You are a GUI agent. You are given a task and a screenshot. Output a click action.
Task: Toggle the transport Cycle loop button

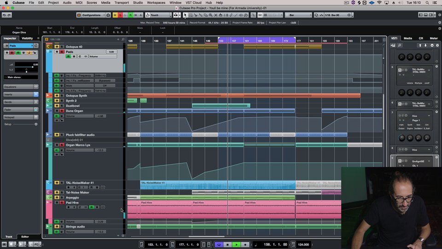(219, 244)
